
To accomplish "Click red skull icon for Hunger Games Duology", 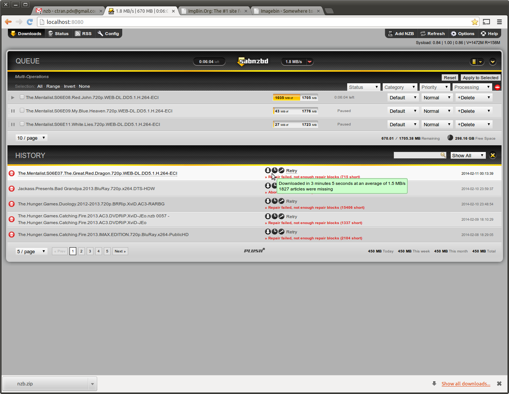I will 12,204.
